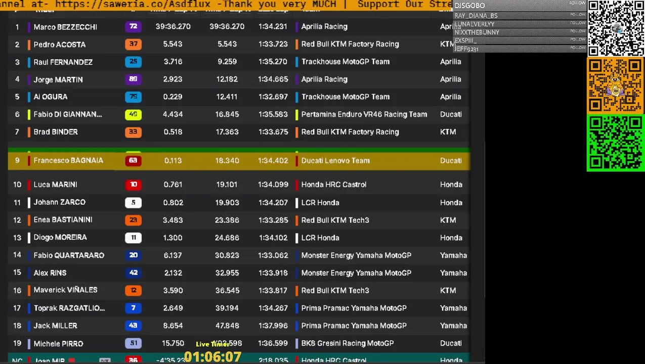Screen dimensions: 645x364
Task: Select rider name Ai OGURA
Action: coord(51,97)
